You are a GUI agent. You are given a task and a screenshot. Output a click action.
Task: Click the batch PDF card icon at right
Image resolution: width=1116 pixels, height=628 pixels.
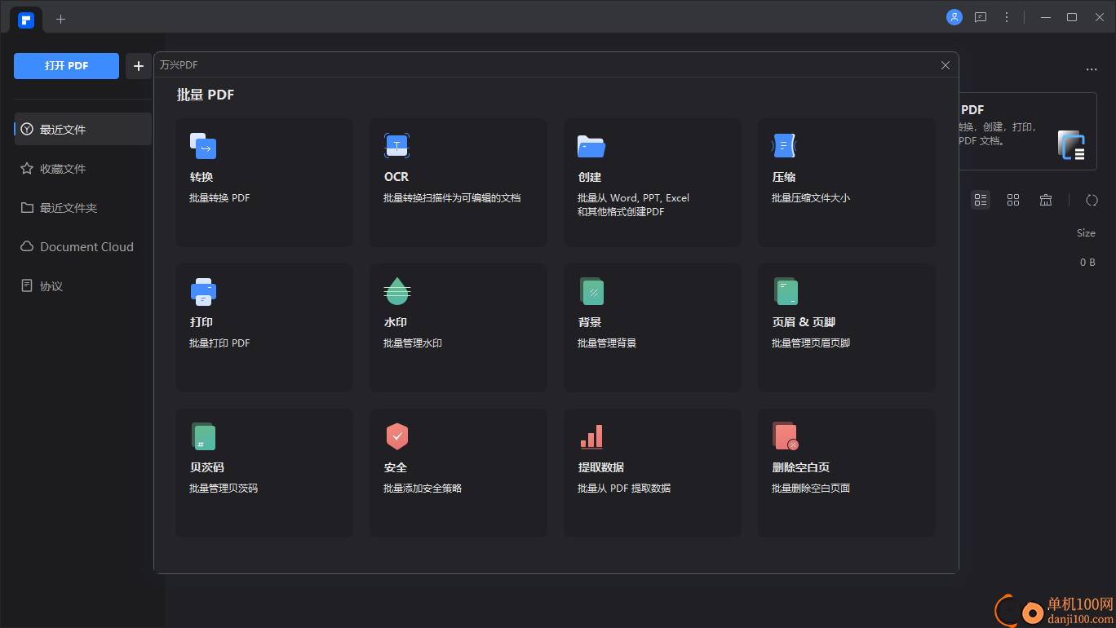click(1071, 145)
